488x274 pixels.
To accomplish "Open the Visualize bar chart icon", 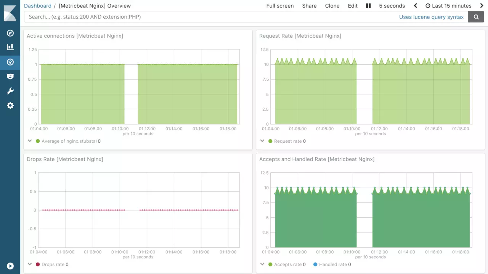I will tap(10, 47).
